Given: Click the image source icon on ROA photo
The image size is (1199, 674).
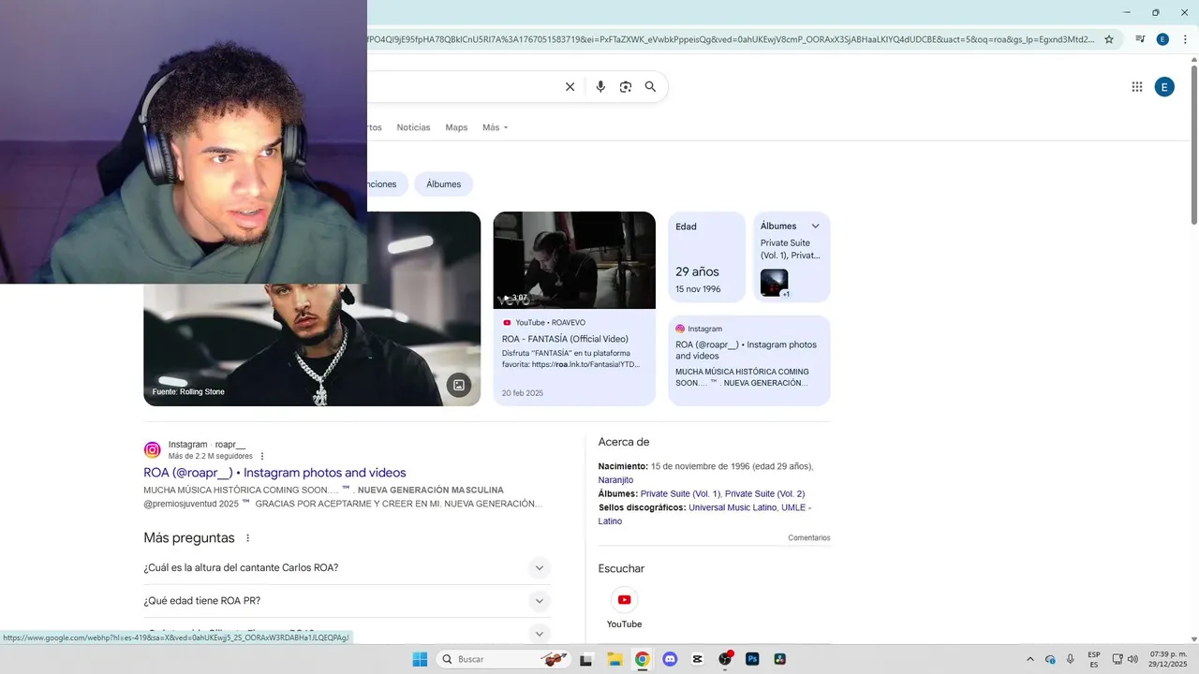Looking at the screenshot, I should click(x=459, y=385).
